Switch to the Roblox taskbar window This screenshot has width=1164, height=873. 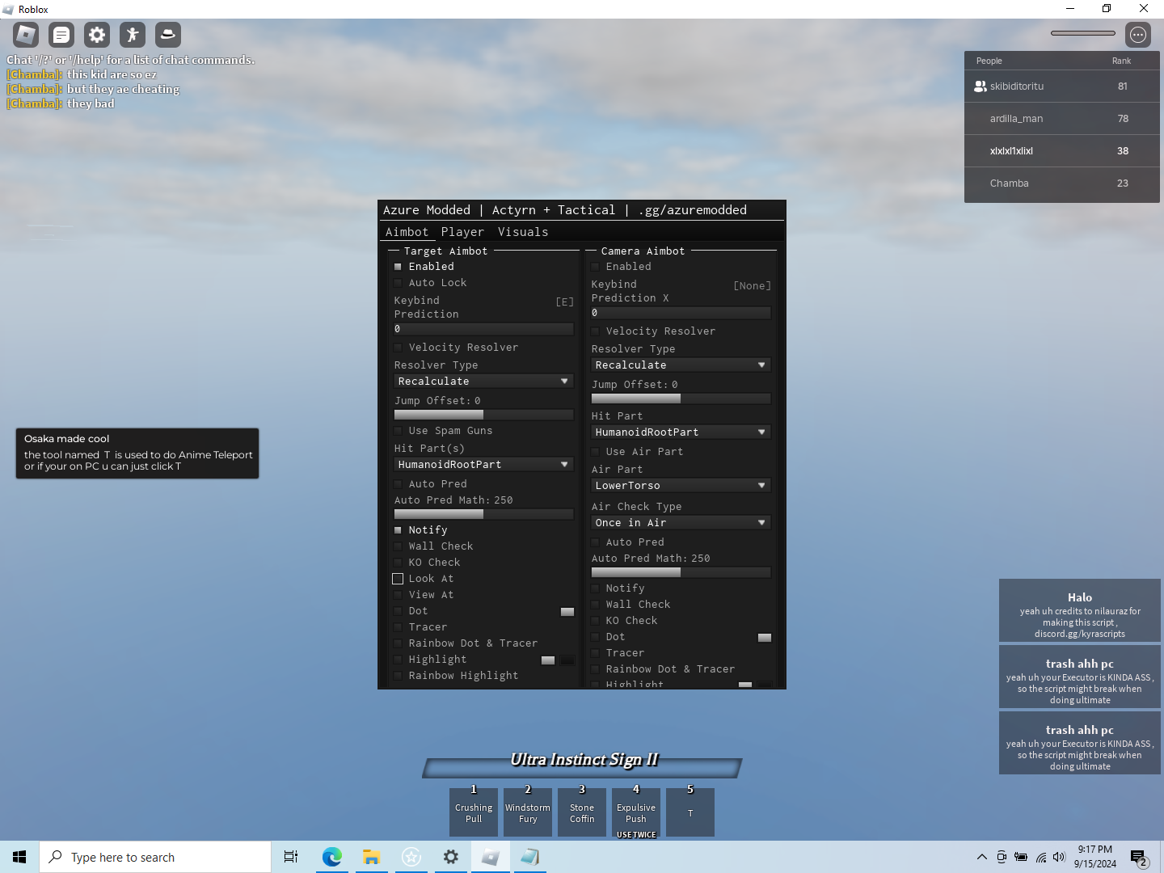(x=490, y=857)
